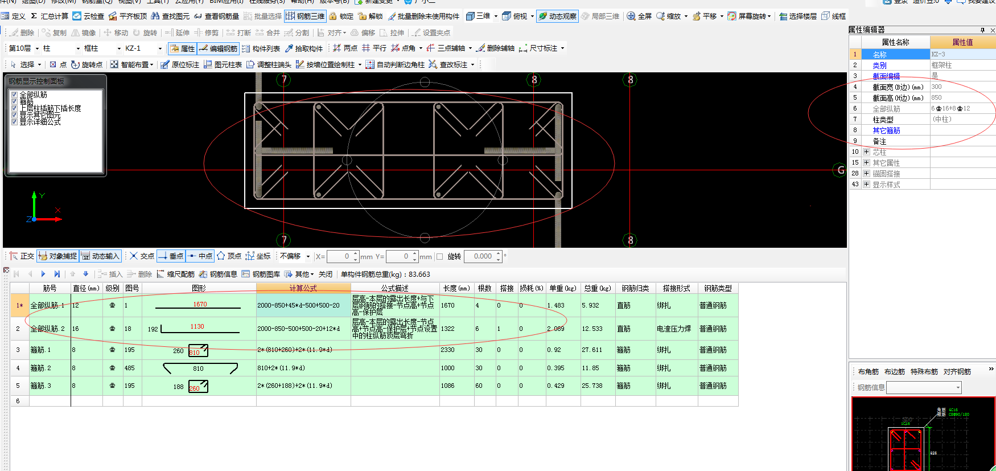This screenshot has width=996, height=471.
Task: Open 构件列表 component list
Action: pos(261,48)
